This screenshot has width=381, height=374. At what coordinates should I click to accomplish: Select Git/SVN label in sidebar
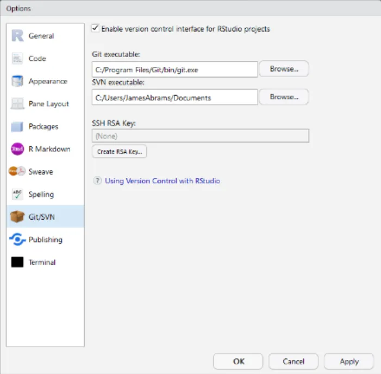pyautogui.click(x=41, y=217)
